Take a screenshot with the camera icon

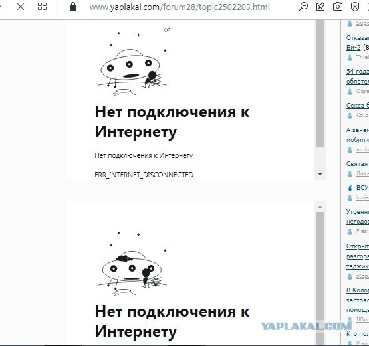338,7
